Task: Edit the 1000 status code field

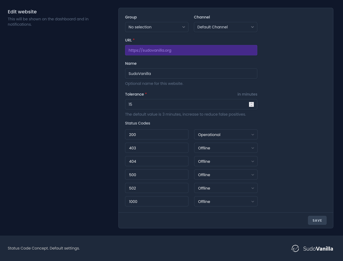Action: point(157,202)
